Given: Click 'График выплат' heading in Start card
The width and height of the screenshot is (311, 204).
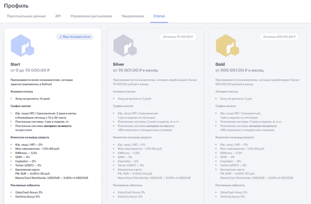Looking at the screenshot, I should [21, 106].
